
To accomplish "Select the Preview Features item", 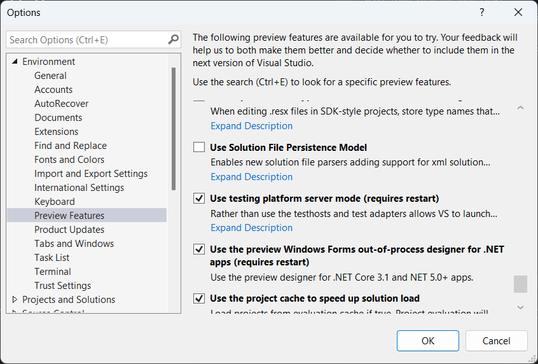I will [x=87, y=215].
